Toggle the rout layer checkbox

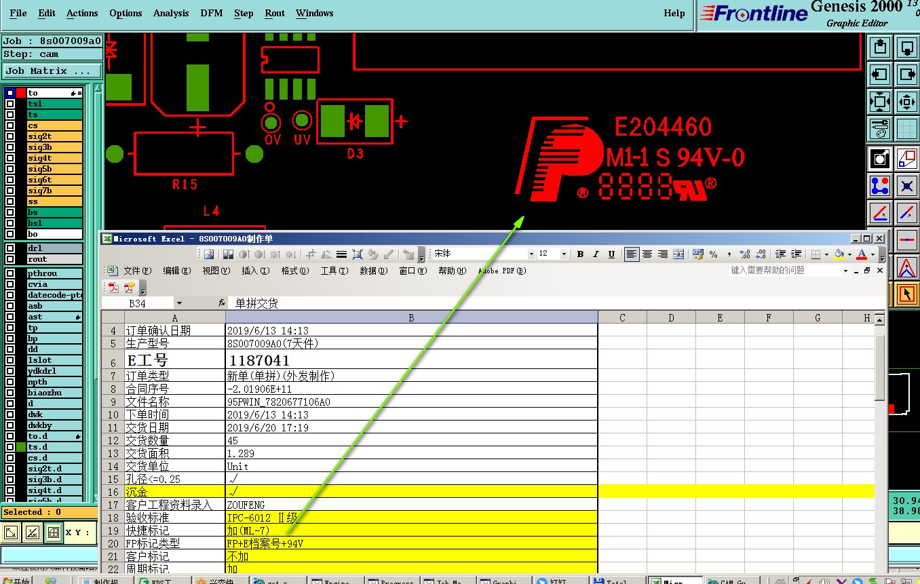[9, 259]
